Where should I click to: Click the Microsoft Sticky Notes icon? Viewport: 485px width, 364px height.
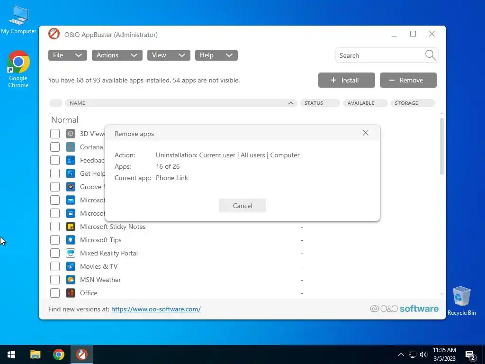pyautogui.click(x=71, y=227)
